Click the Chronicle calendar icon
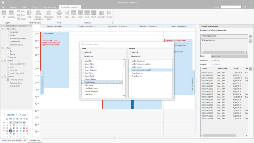Screen dimensions: 254x143 pos(101,13)
